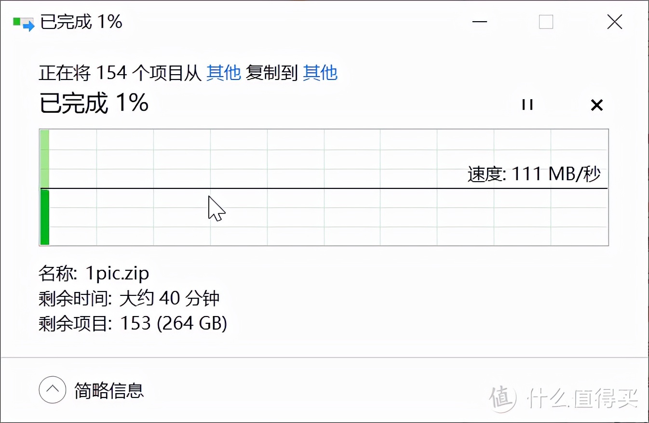Click the maximize window button
This screenshot has height=423, width=649.
(x=546, y=22)
